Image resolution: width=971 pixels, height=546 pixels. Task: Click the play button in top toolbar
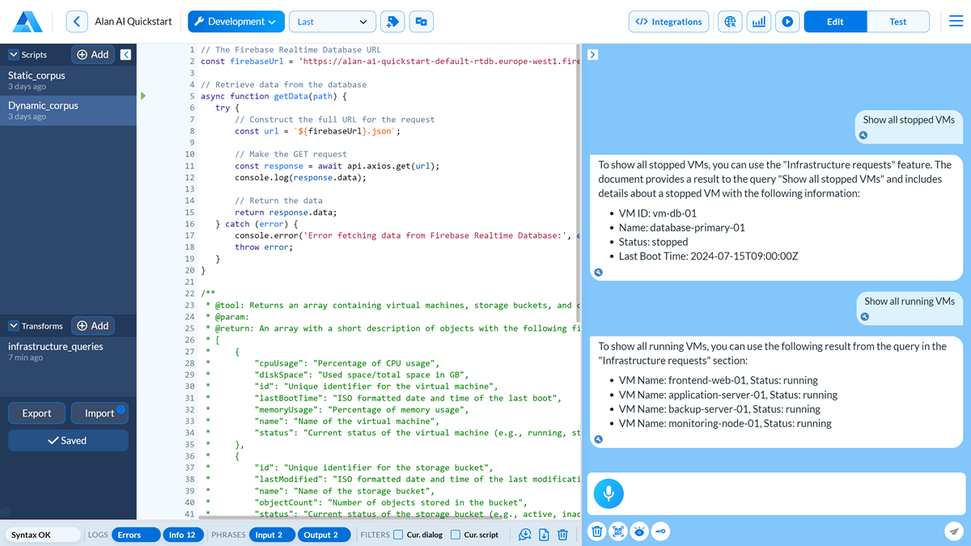pyautogui.click(x=787, y=22)
